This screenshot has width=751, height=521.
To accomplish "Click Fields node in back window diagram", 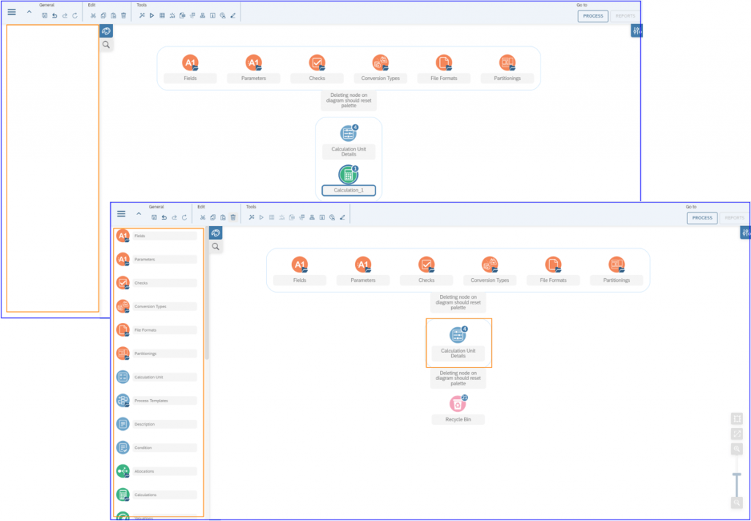I will 190,68.
